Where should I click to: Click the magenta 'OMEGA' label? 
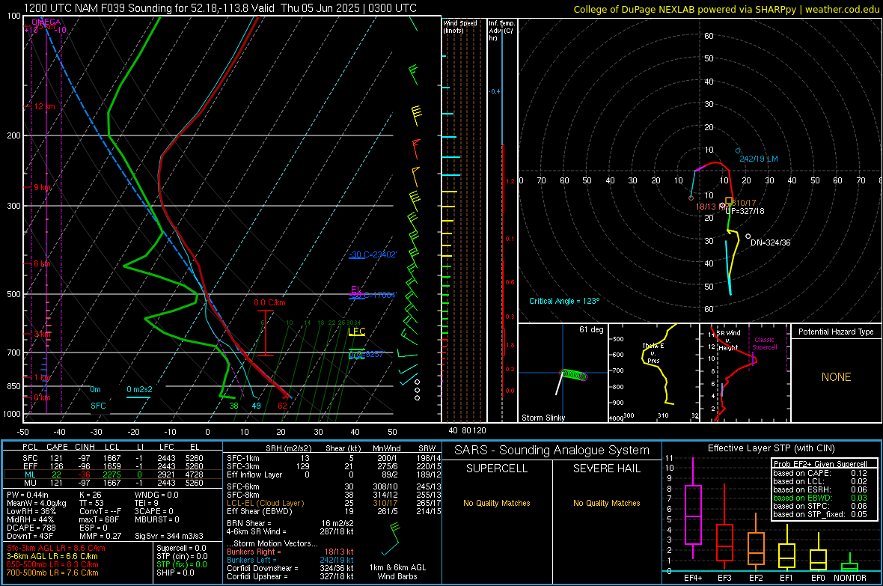46,22
